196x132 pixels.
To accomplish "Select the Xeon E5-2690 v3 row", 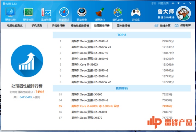I will [122, 59].
